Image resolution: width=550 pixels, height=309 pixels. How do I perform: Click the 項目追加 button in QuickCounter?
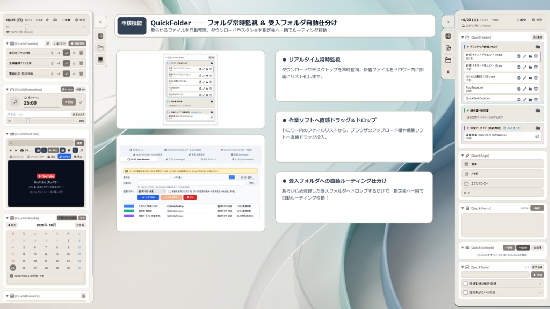(77, 43)
